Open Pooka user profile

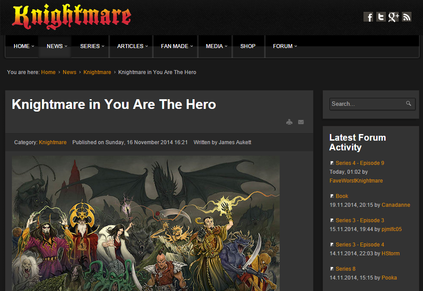[389, 278]
